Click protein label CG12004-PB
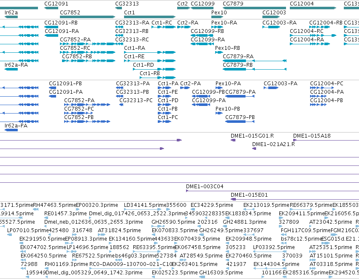The image size is (359, 279). coord(327,100)
